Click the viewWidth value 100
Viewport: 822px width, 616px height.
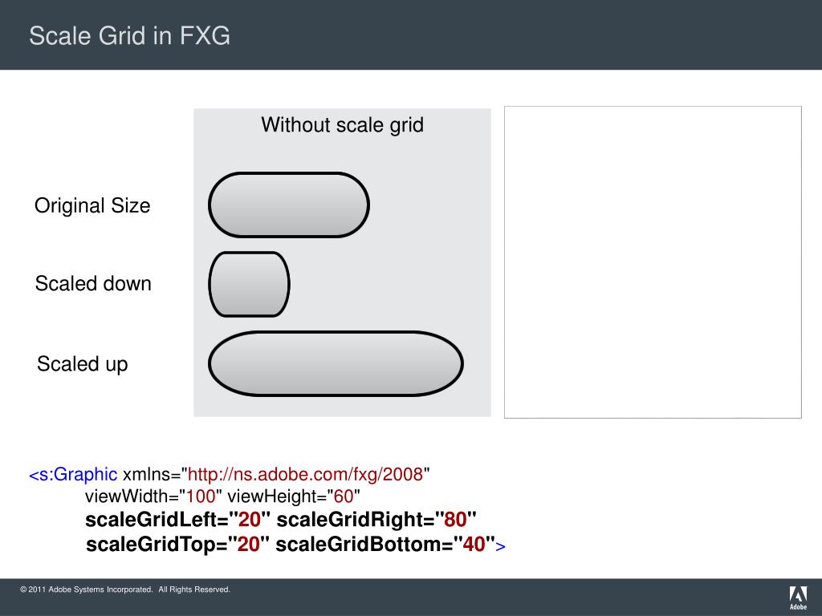pos(201,496)
